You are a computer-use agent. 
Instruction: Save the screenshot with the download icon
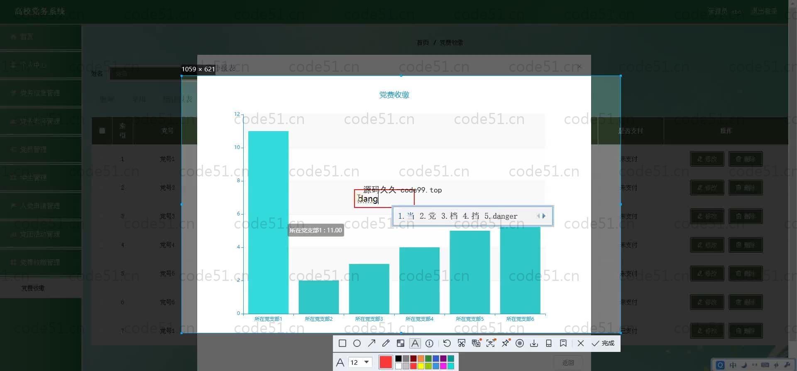[x=534, y=343]
